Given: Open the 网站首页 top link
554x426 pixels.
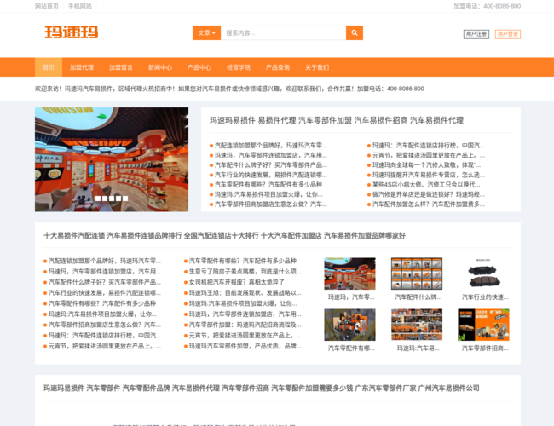Looking at the screenshot, I should [47, 6].
